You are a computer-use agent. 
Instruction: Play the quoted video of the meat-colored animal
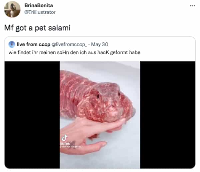point(100,115)
